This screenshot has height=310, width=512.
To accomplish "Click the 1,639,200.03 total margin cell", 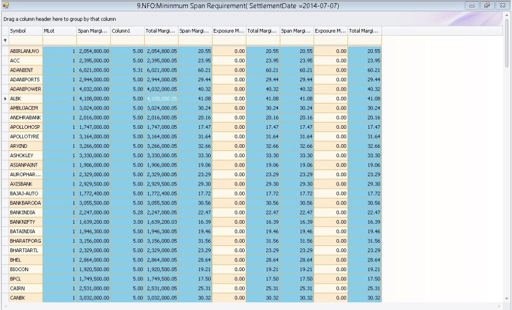I will (x=161, y=221).
